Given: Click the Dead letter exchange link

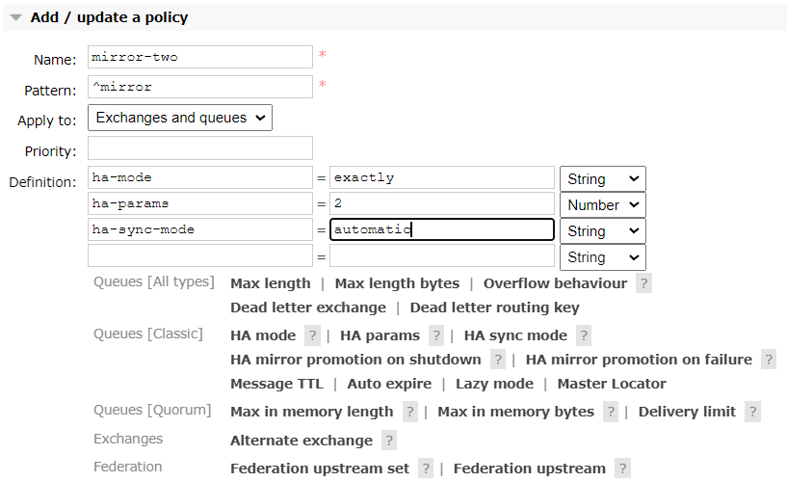Looking at the screenshot, I should point(307,308).
